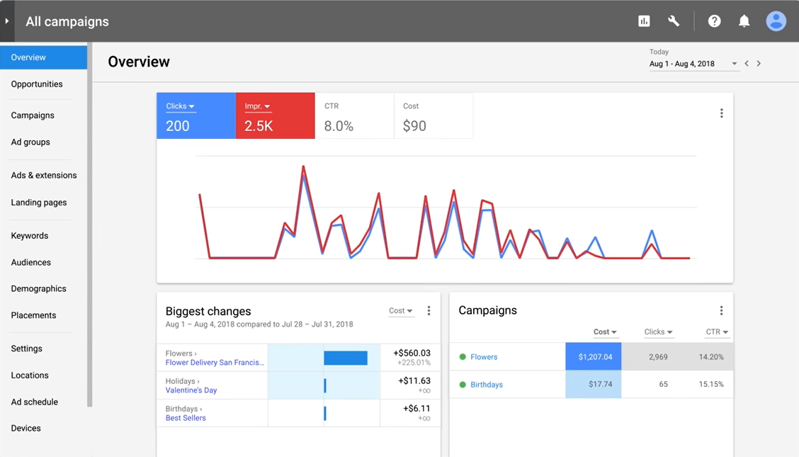Collapse the left navigation panel arrow
799x457 pixels.
[x=8, y=21]
